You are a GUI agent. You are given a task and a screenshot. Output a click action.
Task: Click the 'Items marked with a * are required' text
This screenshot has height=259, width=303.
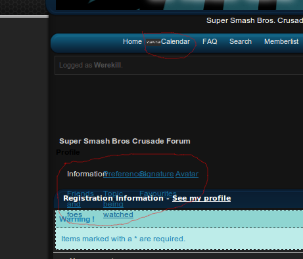pos(123,239)
